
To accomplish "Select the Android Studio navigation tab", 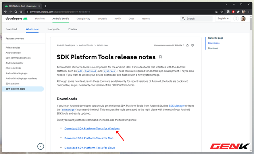I will point(61,19).
